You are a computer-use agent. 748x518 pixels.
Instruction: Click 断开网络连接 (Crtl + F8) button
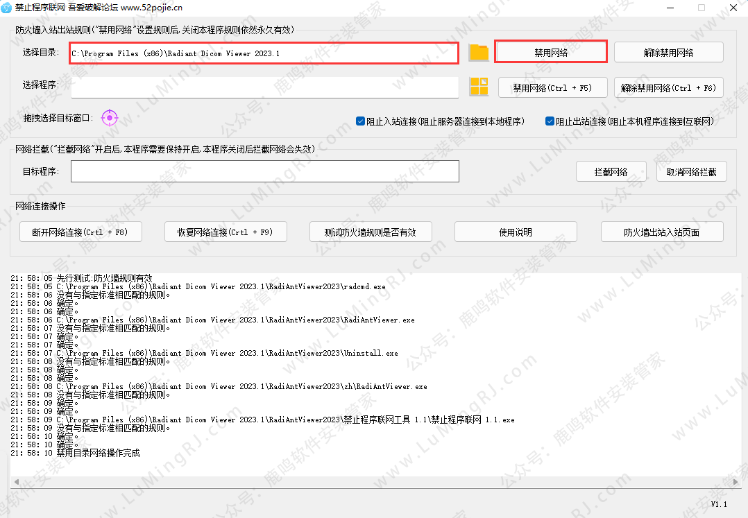[81, 232]
